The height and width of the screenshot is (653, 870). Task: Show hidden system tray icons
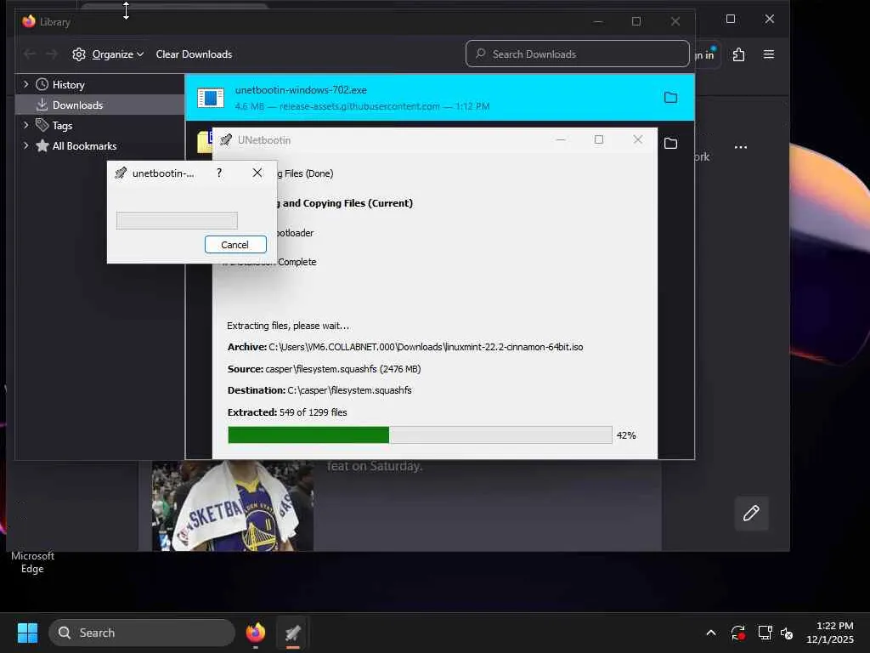tap(711, 633)
